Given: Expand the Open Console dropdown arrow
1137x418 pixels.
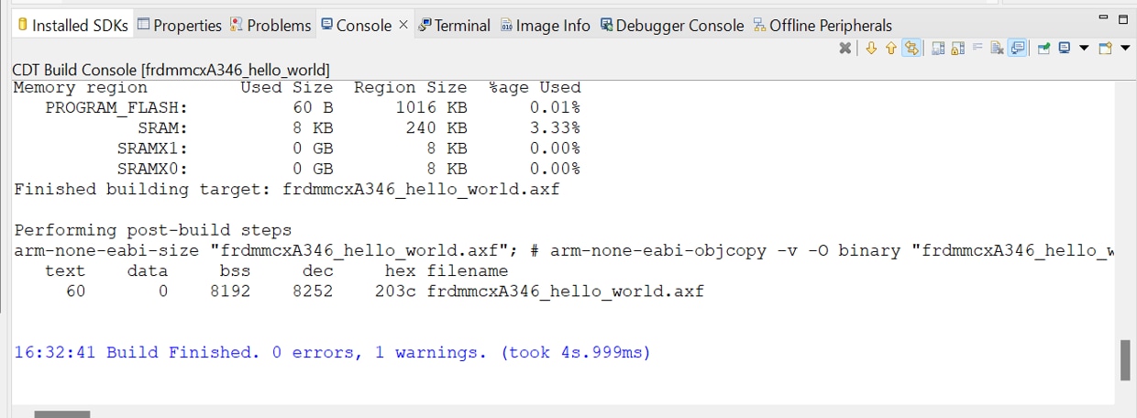Looking at the screenshot, I should [1123, 49].
